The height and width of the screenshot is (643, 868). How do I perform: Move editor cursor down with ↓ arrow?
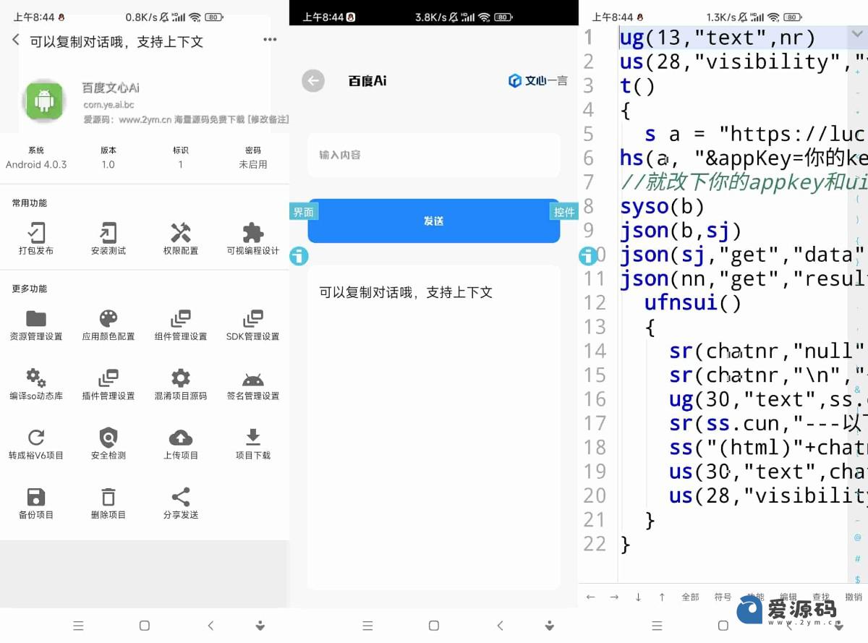pyautogui.click(x=639, y=597)
